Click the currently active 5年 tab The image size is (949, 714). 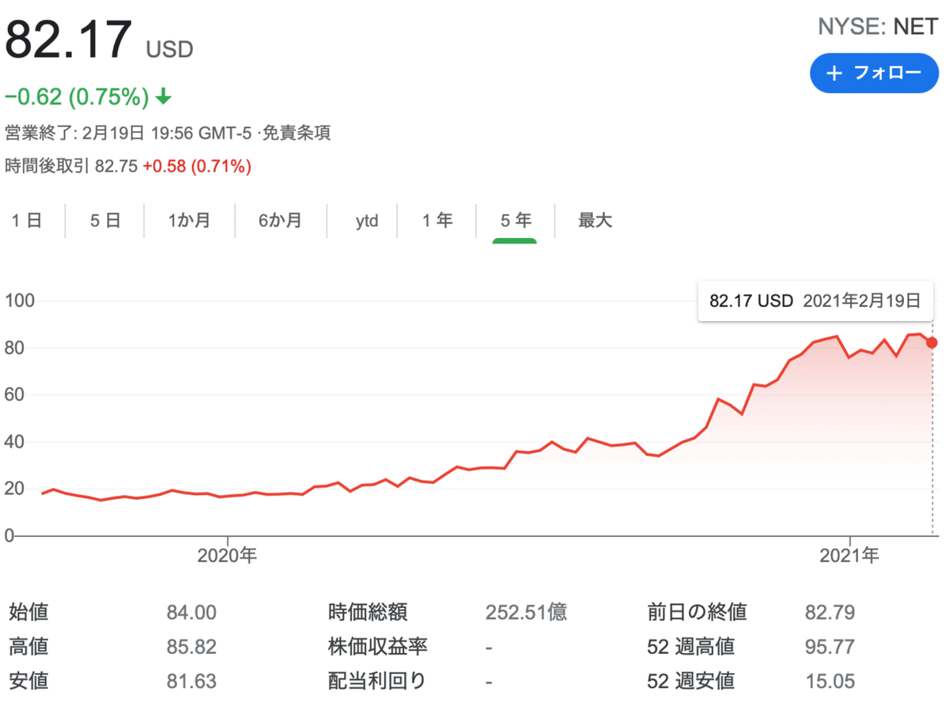515,221
